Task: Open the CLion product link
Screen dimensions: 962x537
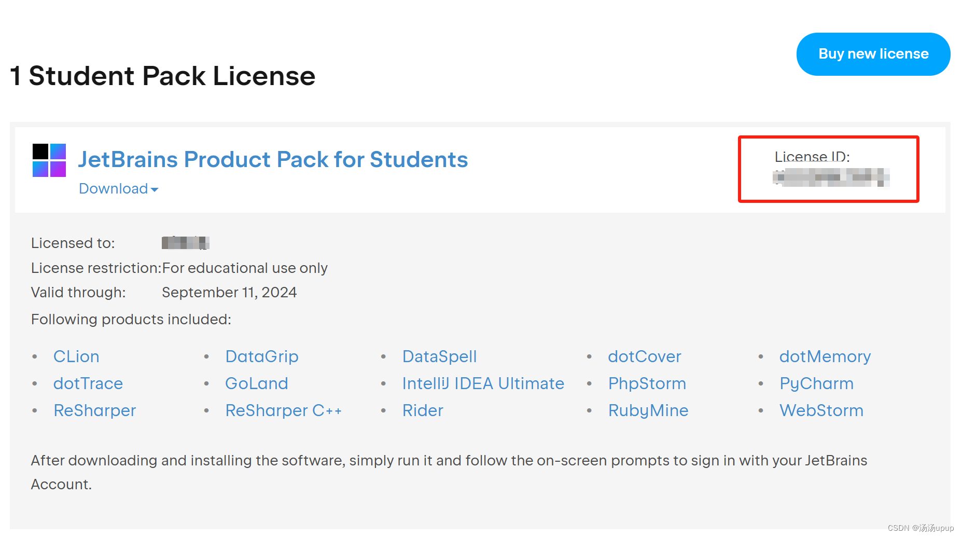Action: click(x=76, y=356)
